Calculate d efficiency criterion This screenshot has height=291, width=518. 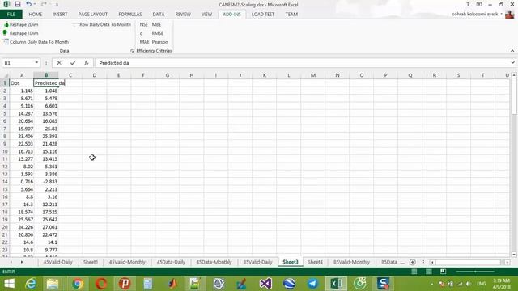point(142,33)
